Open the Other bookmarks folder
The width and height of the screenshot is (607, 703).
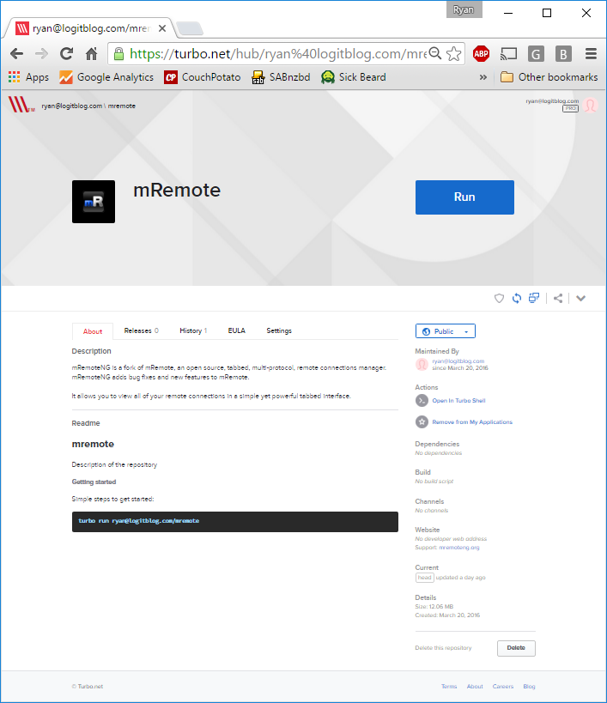[x=549, y=77]
